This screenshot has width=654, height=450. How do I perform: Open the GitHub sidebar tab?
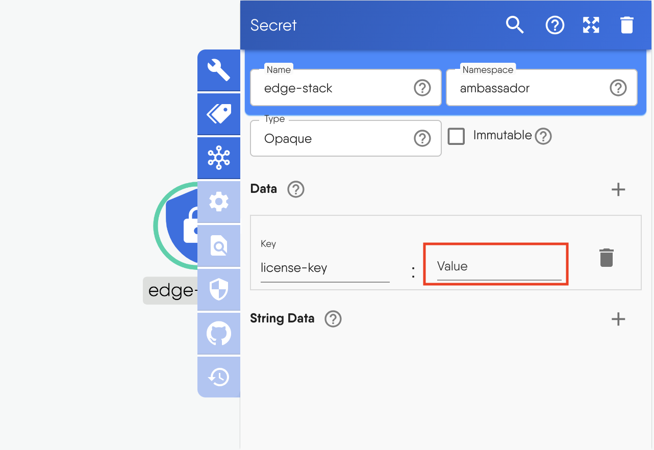tap(219, 334)
